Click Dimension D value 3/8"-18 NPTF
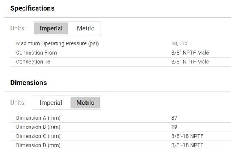This screenshot has width=231, height=165. 187,145
